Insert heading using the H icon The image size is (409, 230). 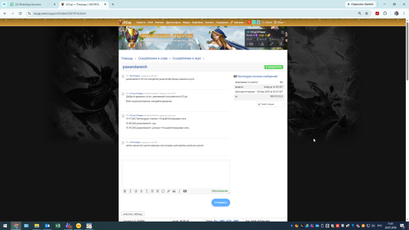[x=158, y=191]
